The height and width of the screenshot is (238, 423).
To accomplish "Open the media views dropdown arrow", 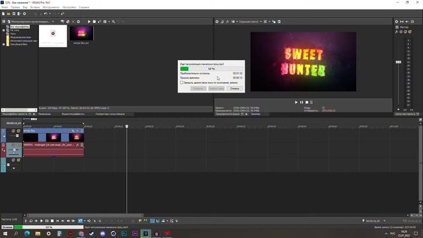I will click(x=109, y=22).
